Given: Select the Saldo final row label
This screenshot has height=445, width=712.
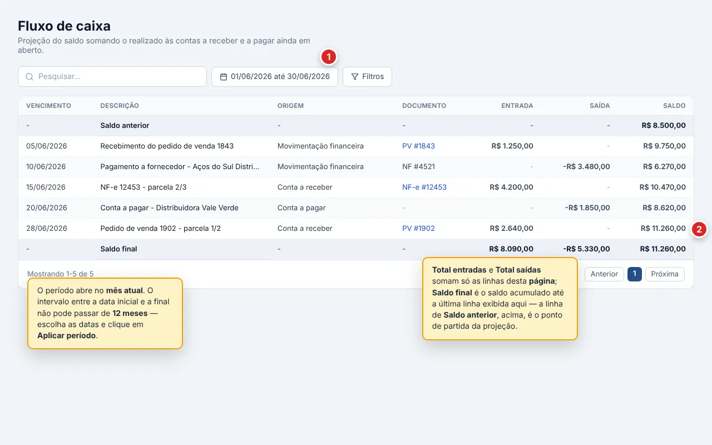Looking at the screenshot, I should point(118,249).
